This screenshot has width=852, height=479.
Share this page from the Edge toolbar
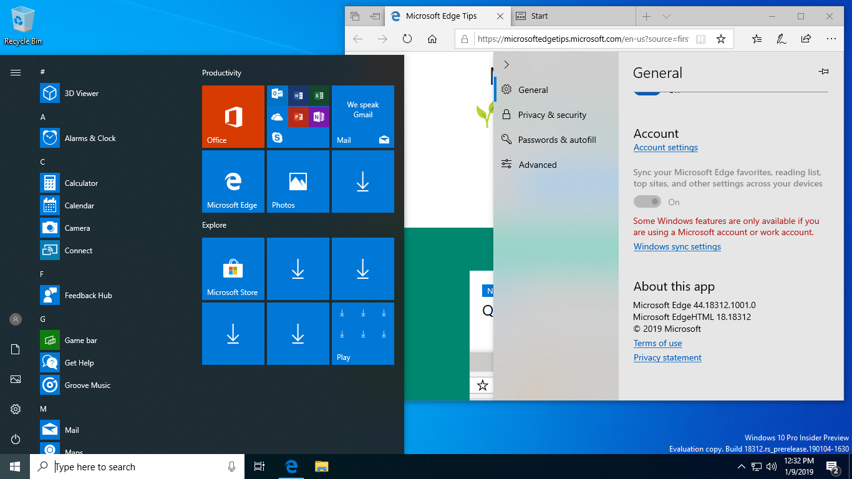tap(806, 39)
